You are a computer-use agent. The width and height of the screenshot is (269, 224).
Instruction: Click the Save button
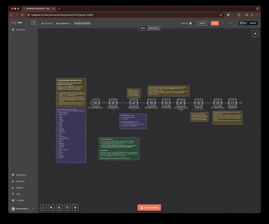(215, 23)
